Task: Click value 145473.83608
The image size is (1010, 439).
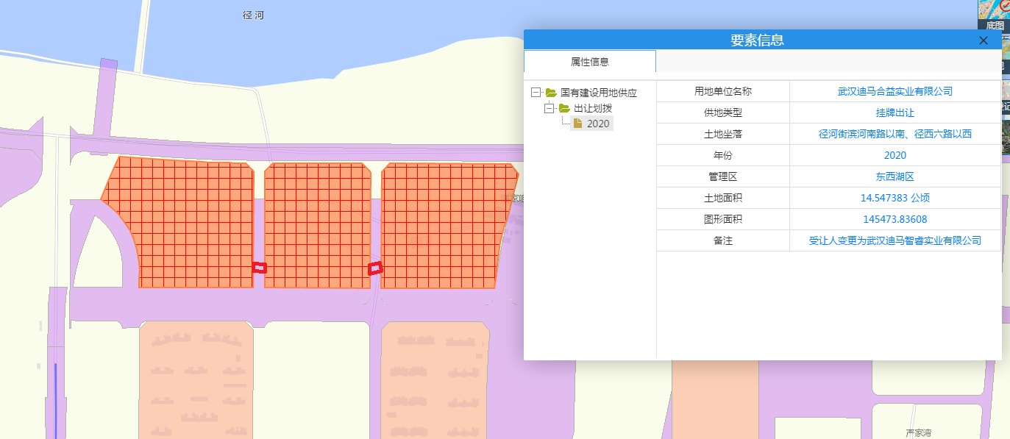Action: coord(895,219)
